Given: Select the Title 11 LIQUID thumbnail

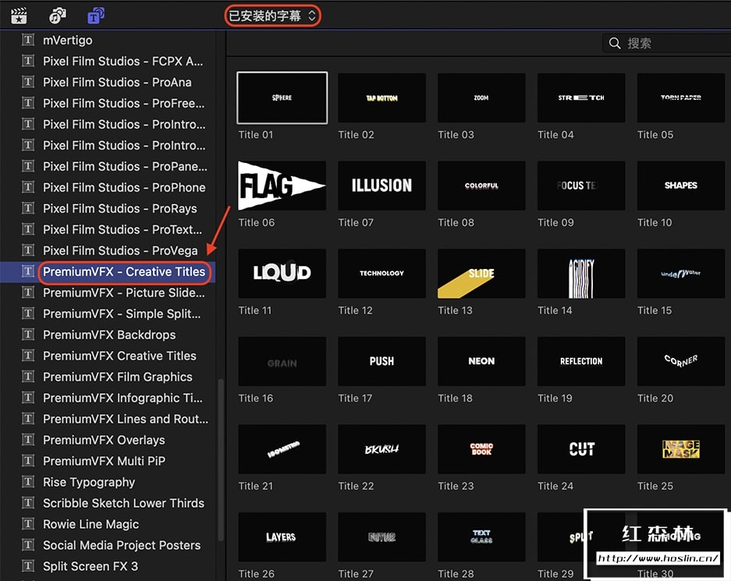Looking at the screenshot, I should pyautogui.click(x=282, y=274).
